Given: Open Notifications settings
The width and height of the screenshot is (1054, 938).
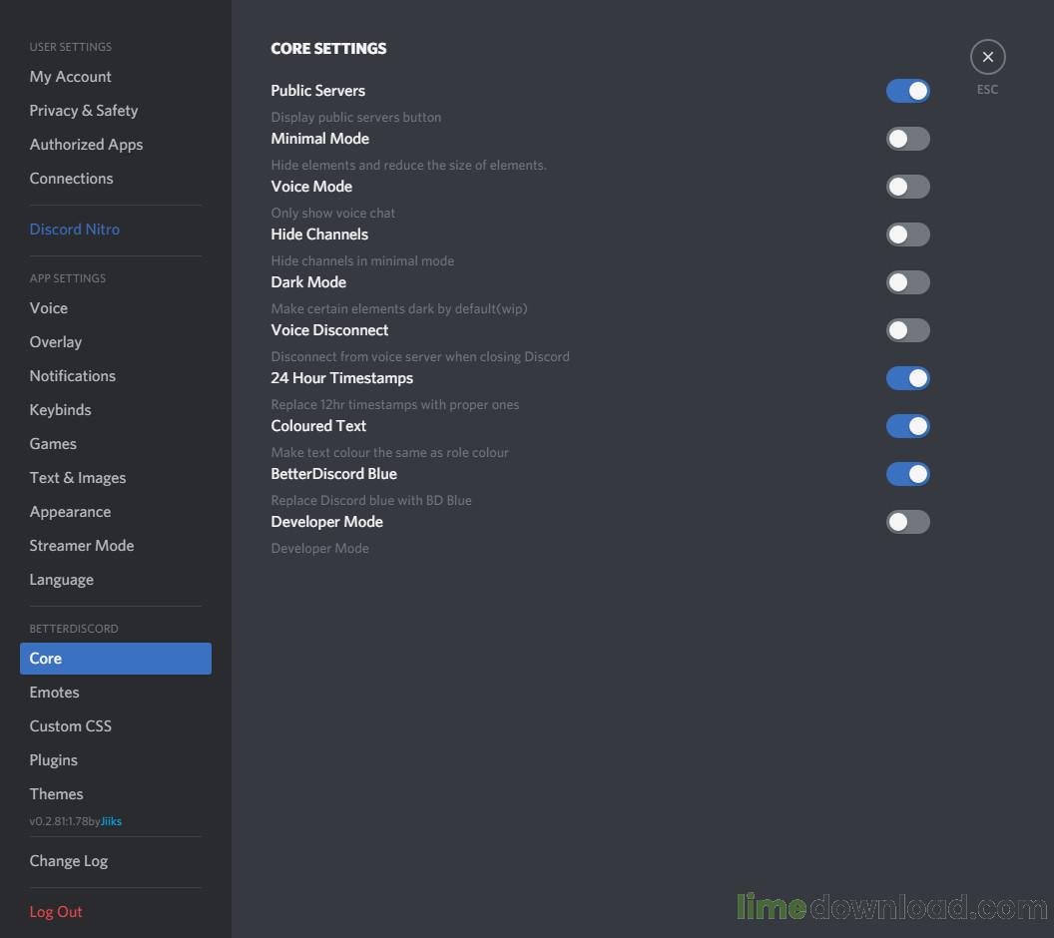Looking at the screenshot, I should (x=116, y=375).
